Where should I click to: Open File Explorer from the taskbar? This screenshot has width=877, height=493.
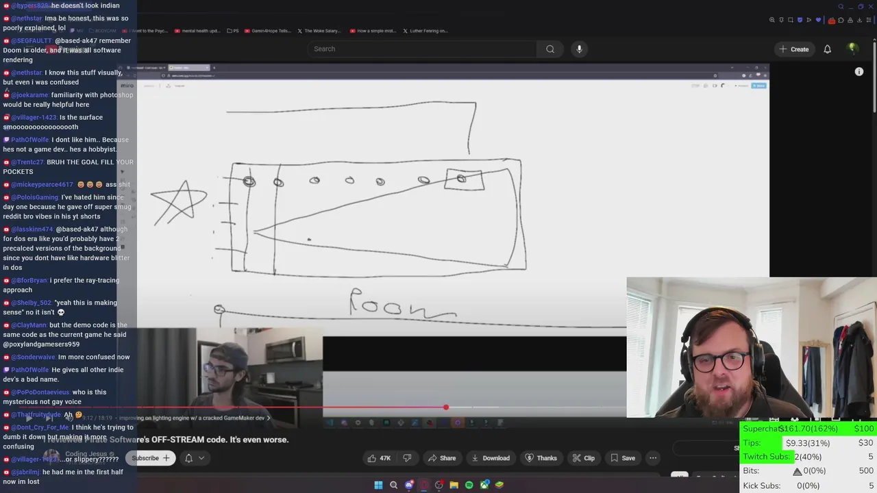click(x=454, y=485)
